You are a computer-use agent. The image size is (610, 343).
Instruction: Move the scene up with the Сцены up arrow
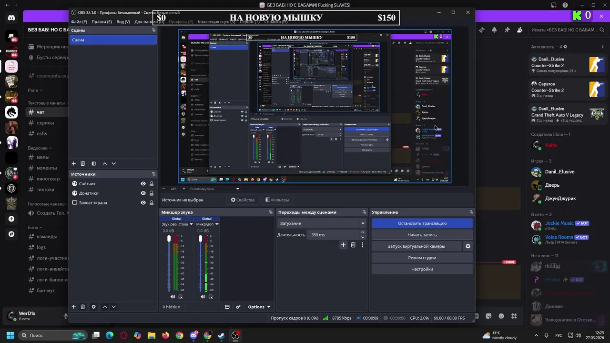[x=105, y=163]
